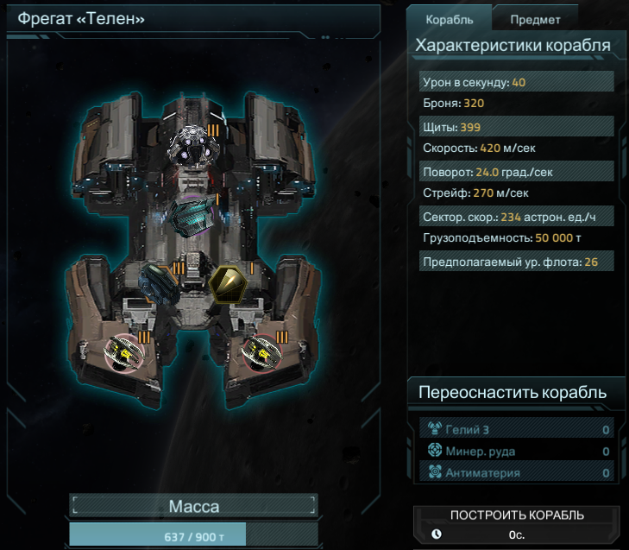
Task: Select the right rear turret weapon
Action: tap(262, 353)
